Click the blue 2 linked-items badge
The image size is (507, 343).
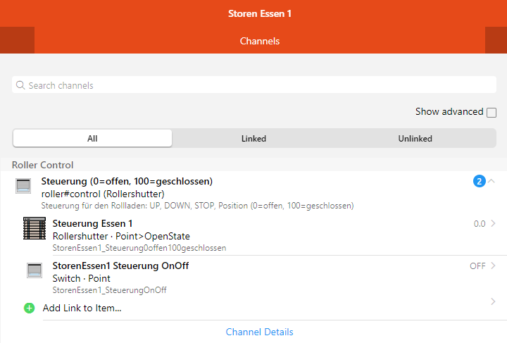point(480,181)
